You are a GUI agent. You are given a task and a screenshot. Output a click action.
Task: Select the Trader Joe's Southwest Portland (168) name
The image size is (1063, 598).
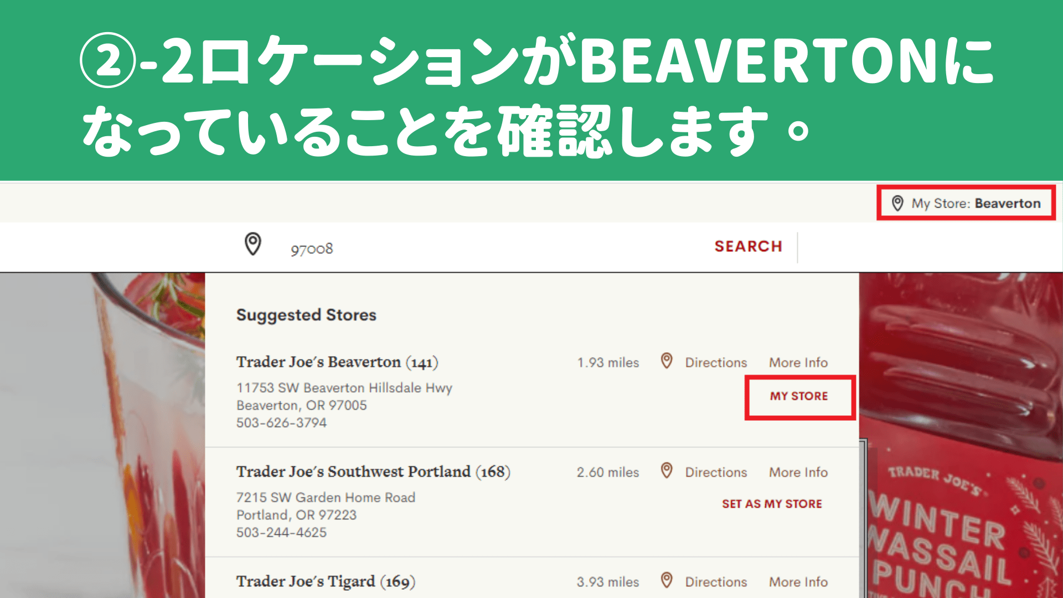[373, 472]
